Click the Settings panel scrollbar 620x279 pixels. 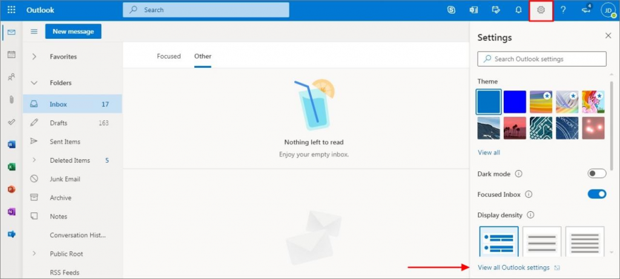[x=612, y=126]
